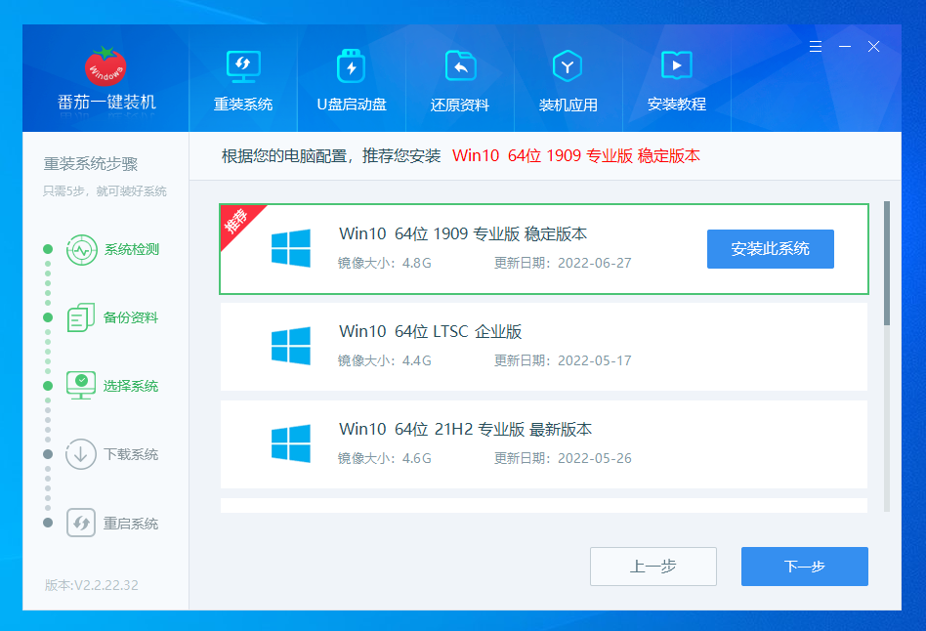Click the 备份资料 backup step icon
This screenshot has height=631, width=926.
pyautogui.click(x=81, y=318)
